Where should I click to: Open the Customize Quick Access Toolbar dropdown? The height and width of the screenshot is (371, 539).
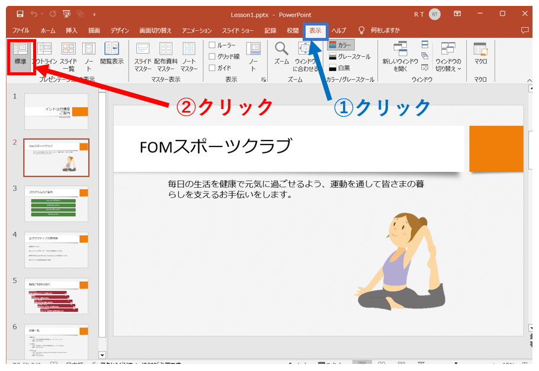point(94,14)
